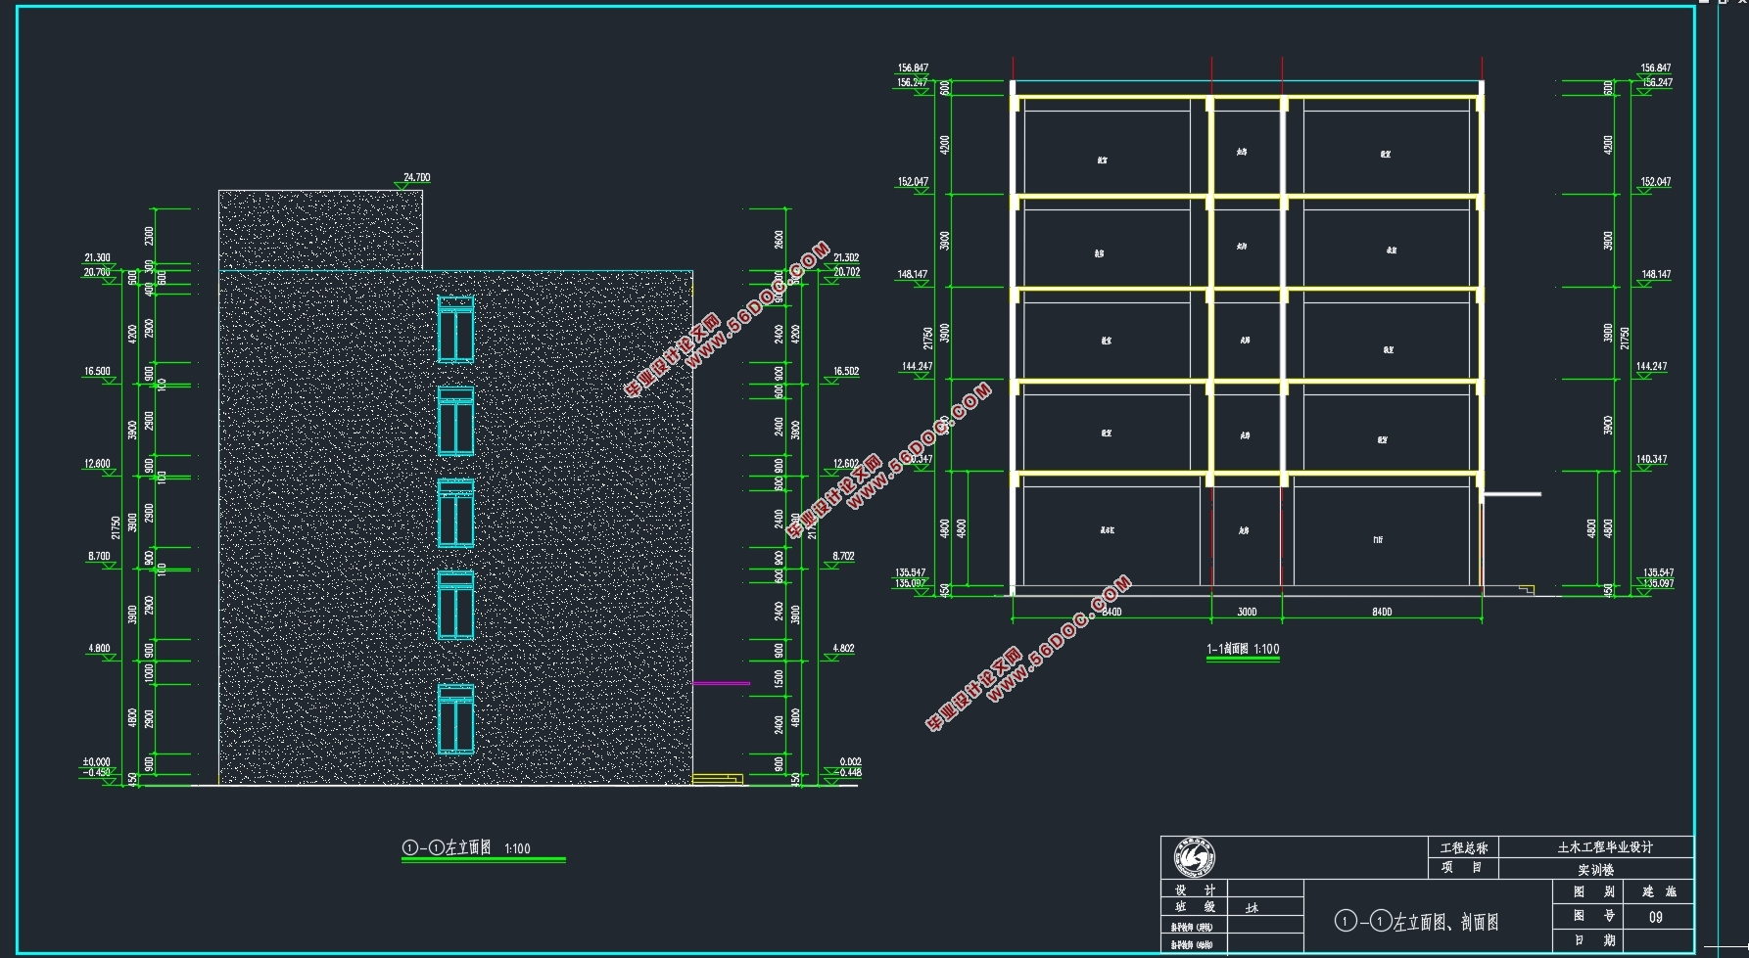
Task: Click the 8.700 elevation mark
Action: click(x=99, y=556)
